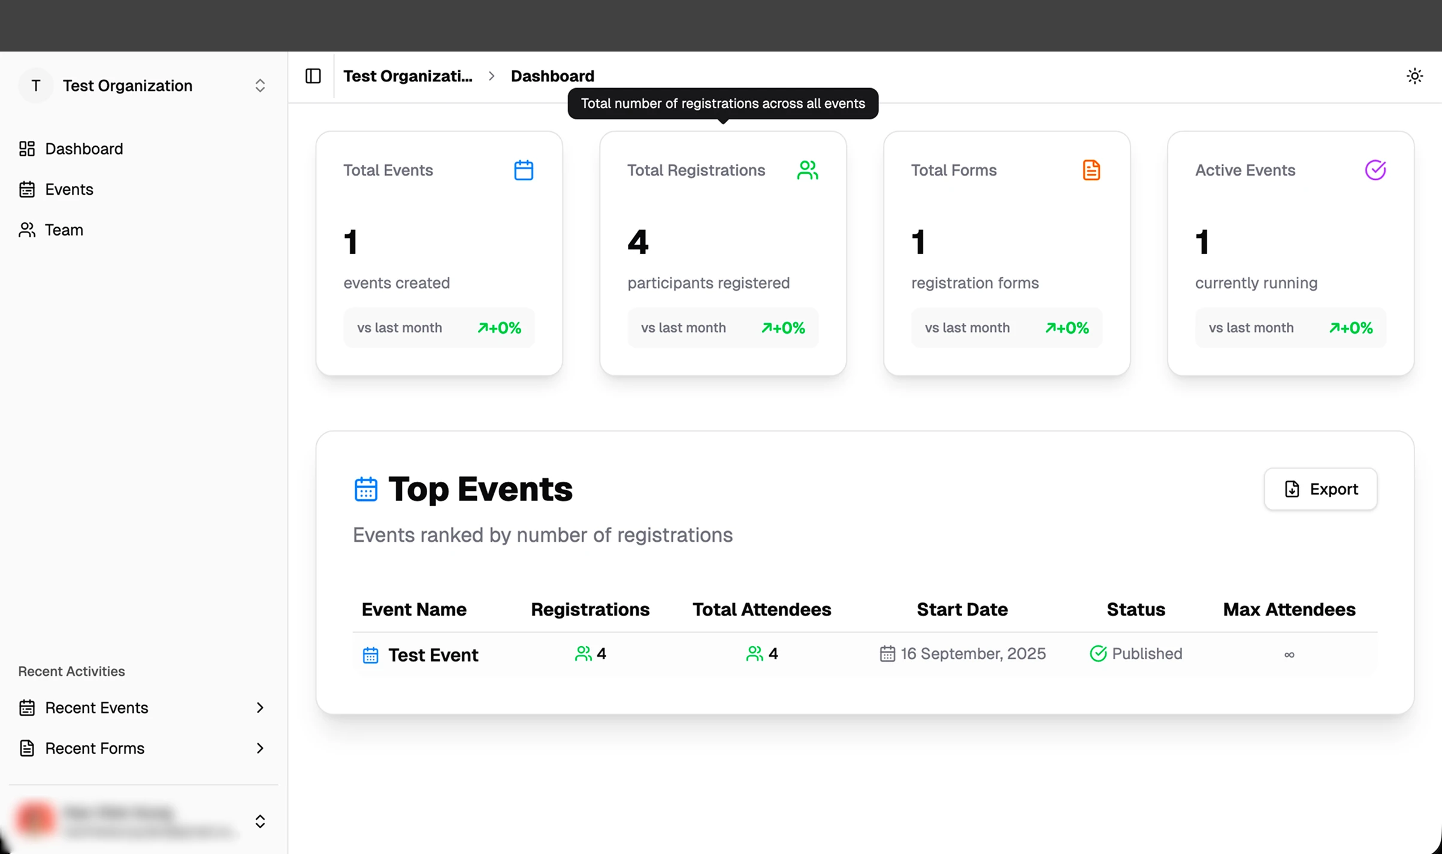This screenshot has height=854, width=1442.
Task: Click the Dashboard grid icon in the sidebar
Action: pyautogui.click(x=26, y=148)
